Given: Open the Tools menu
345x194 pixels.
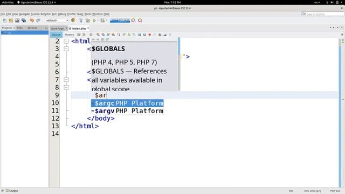Looking at the screenshot, I should pos(88,14).
